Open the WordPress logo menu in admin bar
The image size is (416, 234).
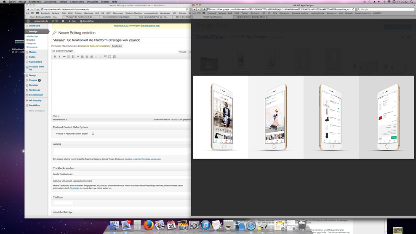click(x=28, y=21)
